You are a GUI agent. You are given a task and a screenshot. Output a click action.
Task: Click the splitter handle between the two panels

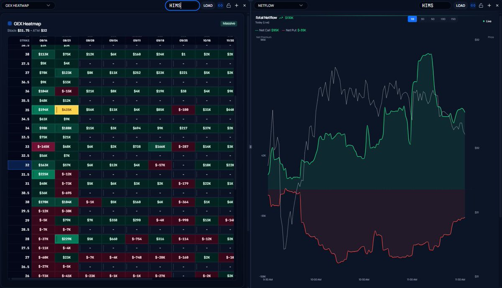point(251,147)
